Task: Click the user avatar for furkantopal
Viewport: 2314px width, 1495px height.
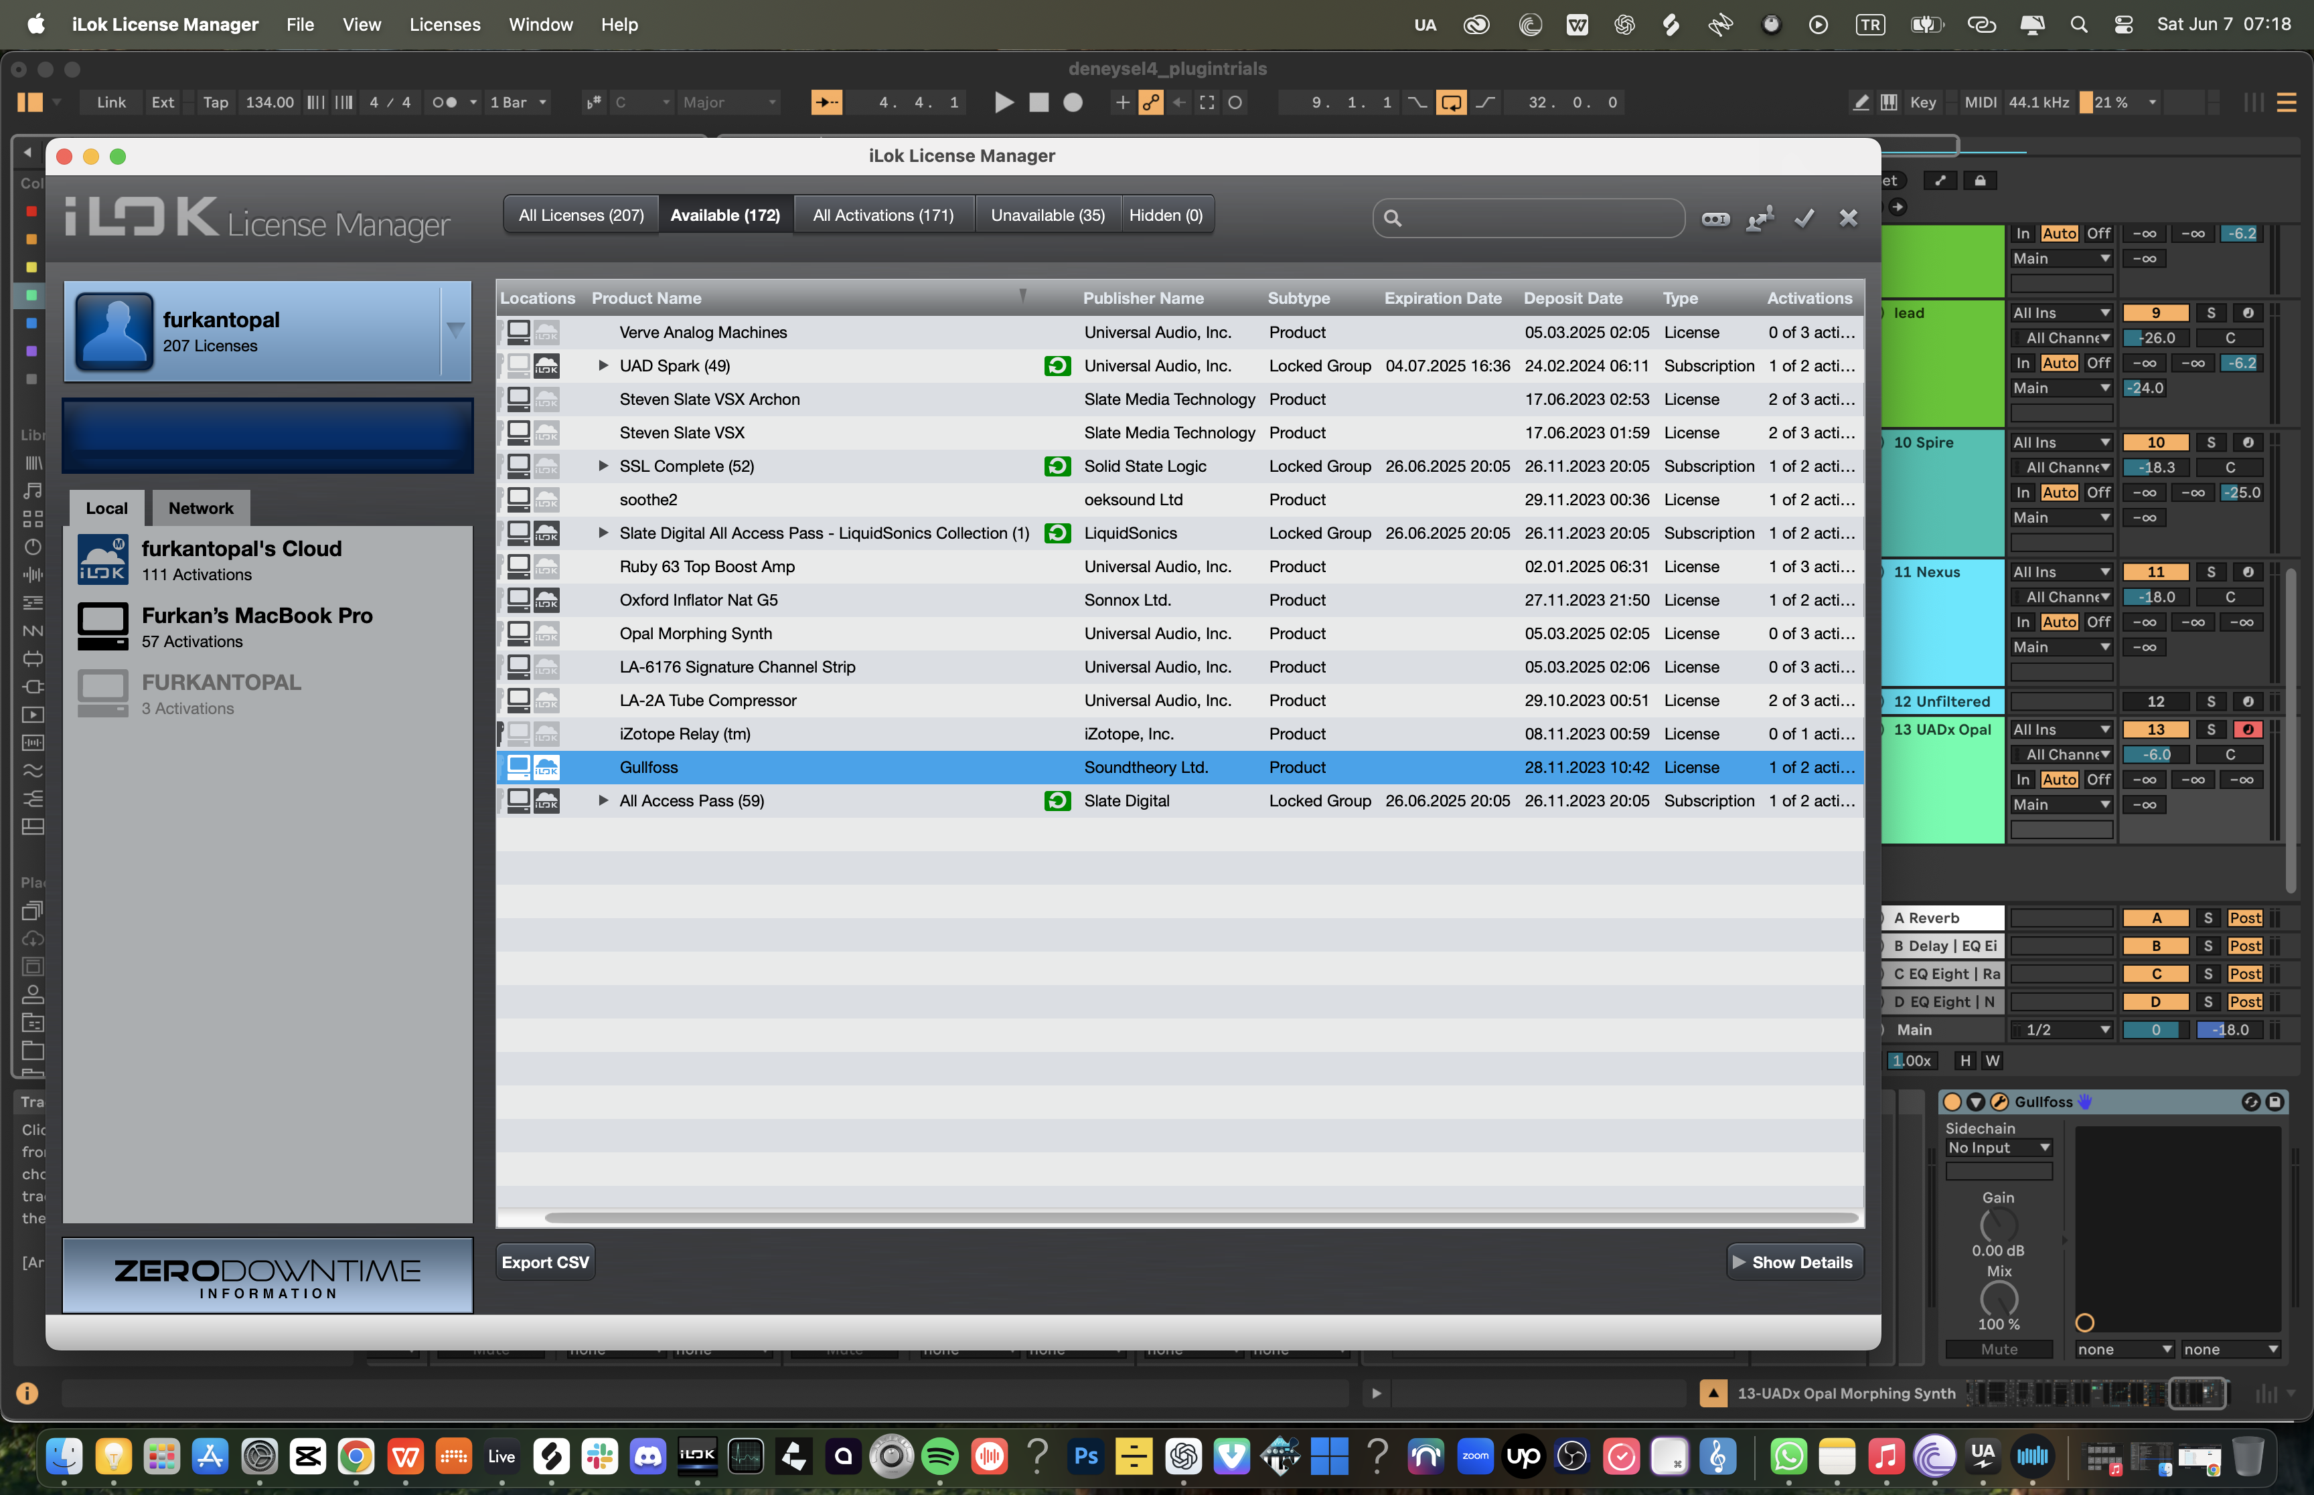Action: [x=114, y=331]
